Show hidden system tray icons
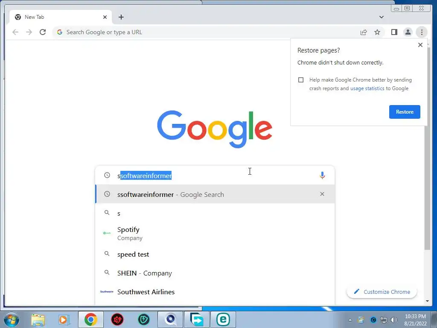Image resolution: width=437 pixels, height=328 pixels. [350, 320]
